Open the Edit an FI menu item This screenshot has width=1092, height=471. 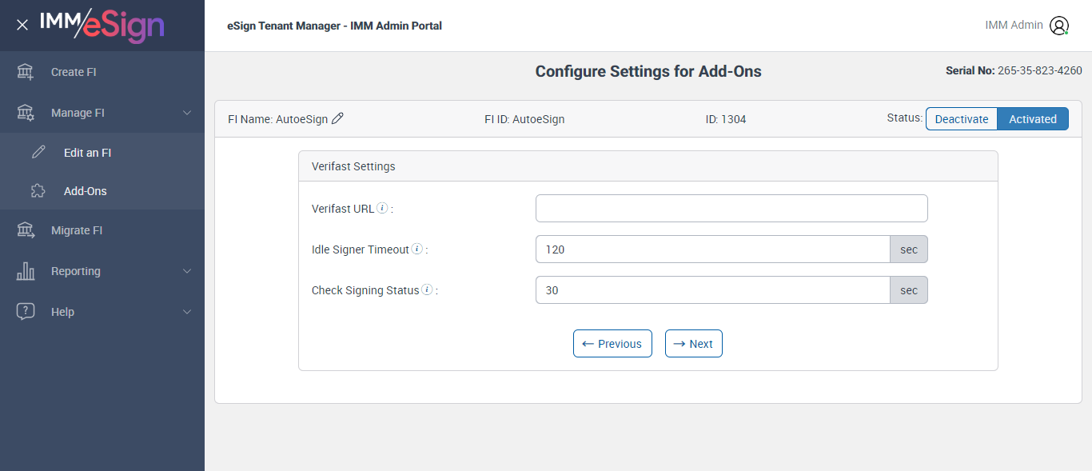coord(87,153)
